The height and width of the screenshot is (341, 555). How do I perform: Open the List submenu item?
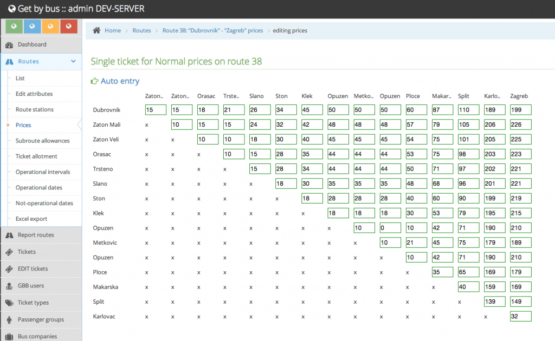20,78
